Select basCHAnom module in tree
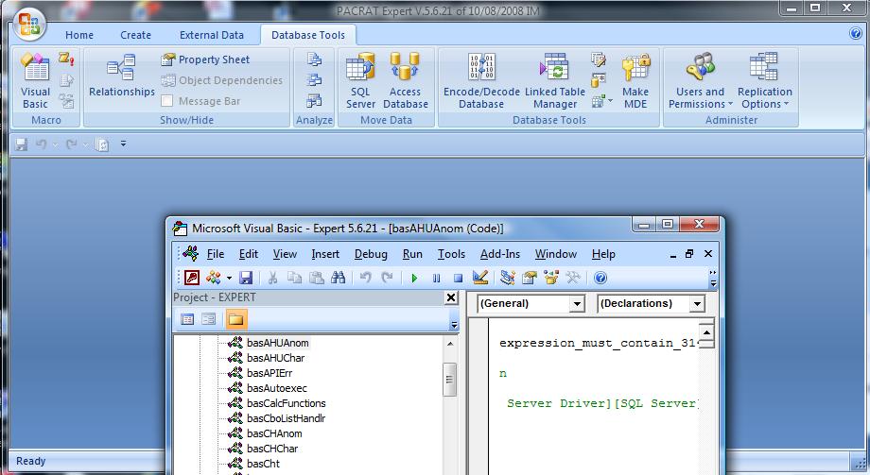The image size is (870, 475). point(274,433)
